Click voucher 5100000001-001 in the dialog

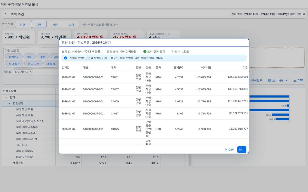tap(93, 77)
